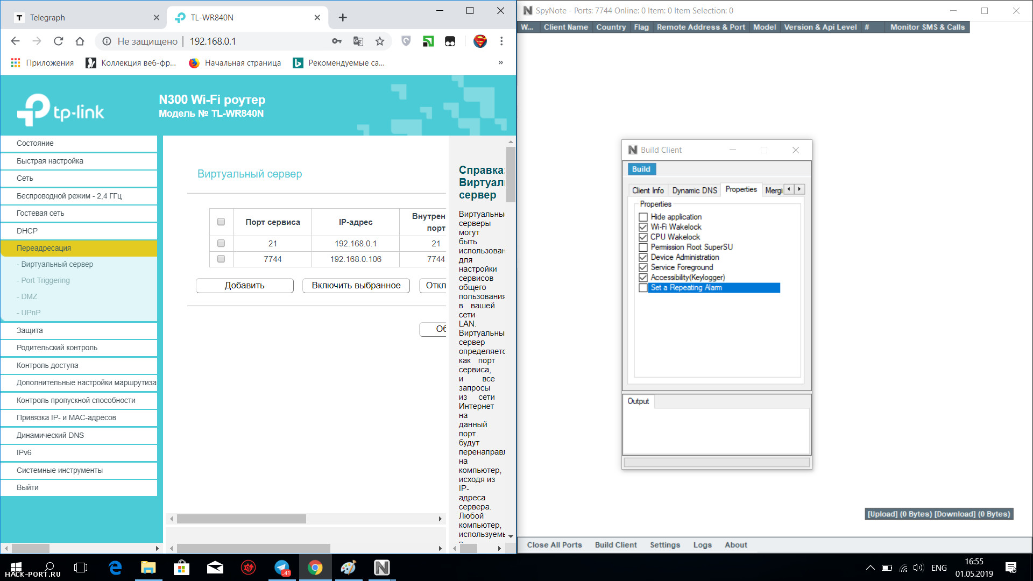
Task: Open the Chrome profile avatar
Action: 480,41
